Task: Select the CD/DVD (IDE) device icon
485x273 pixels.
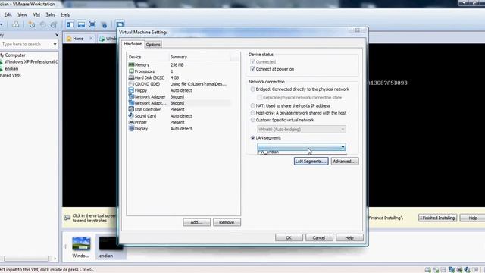Action: click(131, 84)
